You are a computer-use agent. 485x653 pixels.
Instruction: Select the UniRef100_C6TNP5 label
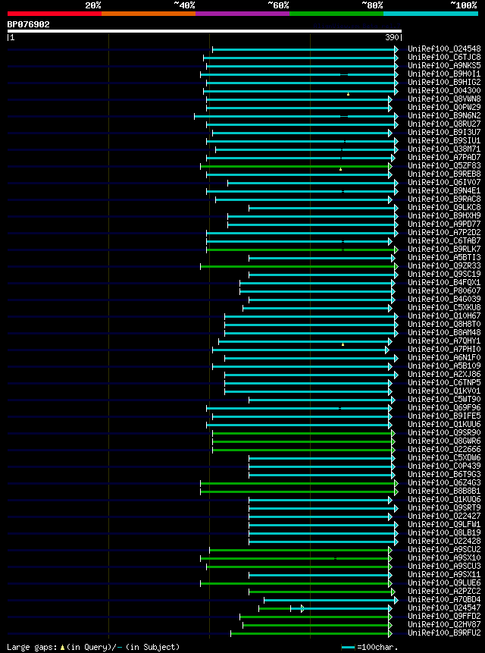tap(444, 382)
